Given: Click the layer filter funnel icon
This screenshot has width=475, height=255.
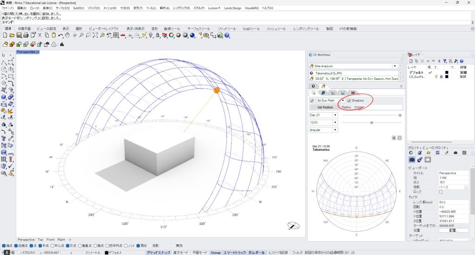Looking at the screenshot, I should tap(445, 61).
